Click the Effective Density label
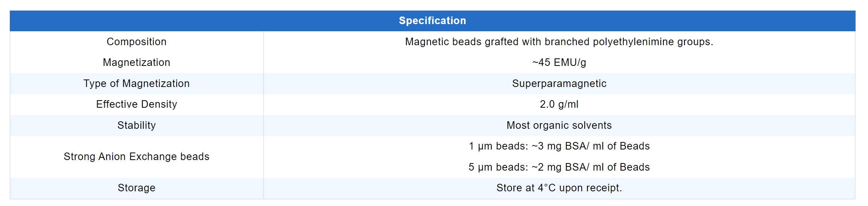Viewport: 868px width, 206px height. (x=136, y=104)
